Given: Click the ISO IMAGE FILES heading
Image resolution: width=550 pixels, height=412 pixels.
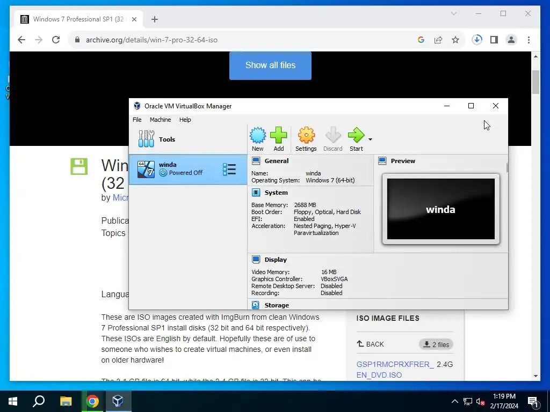Looking at the screenshot, I should 388,318.
